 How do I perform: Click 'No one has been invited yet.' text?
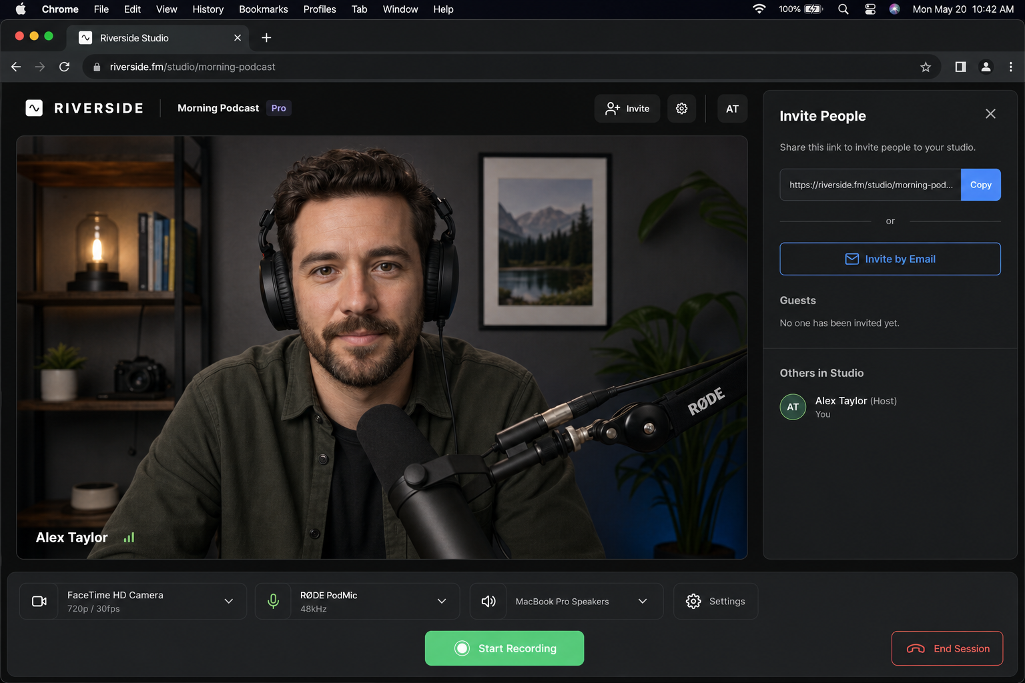coord(839,323)
